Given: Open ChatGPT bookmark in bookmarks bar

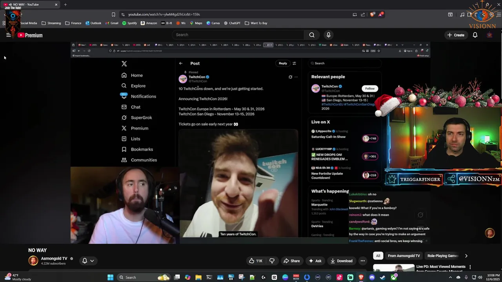Looking at the screenshot, I should 232,23.
